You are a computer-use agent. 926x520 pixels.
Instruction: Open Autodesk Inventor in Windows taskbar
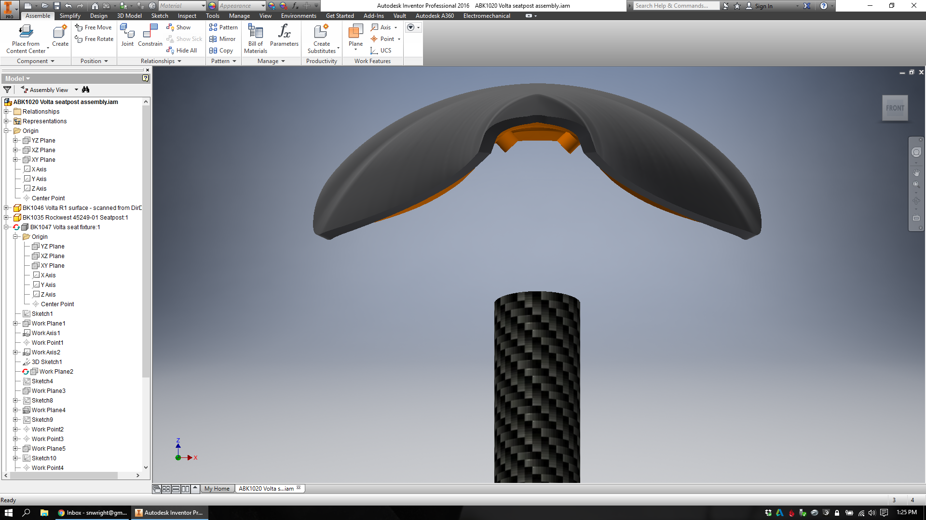click(169, 513)
